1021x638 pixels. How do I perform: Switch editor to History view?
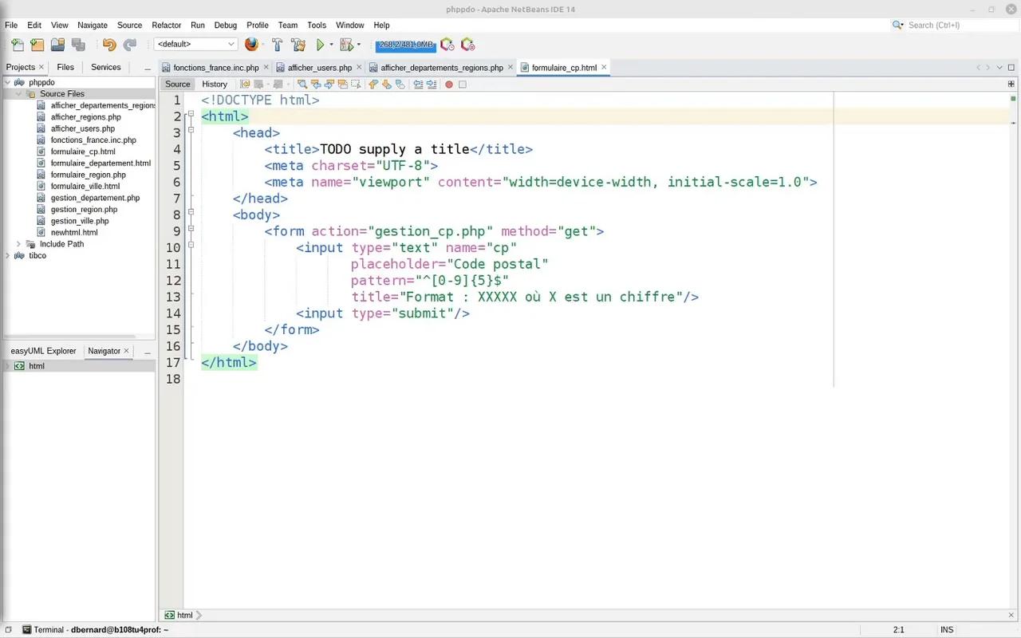214,85
